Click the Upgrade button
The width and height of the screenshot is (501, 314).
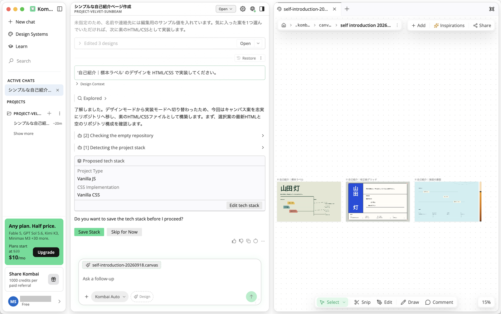tap(46, 252)
